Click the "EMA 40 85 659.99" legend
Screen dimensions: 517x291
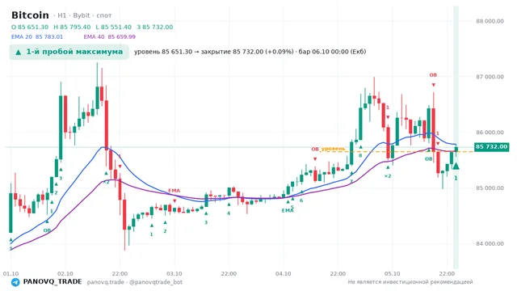[110, 36]
